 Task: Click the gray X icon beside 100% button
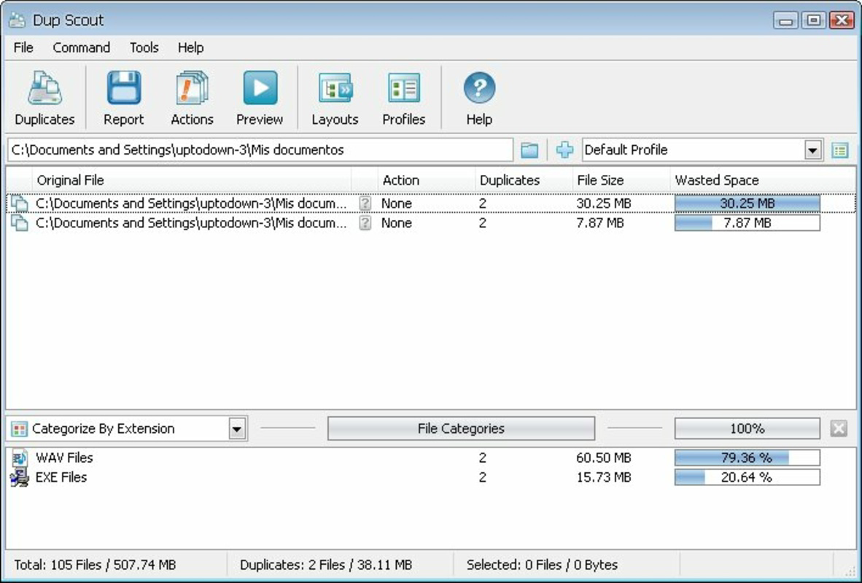pos(839,429)
